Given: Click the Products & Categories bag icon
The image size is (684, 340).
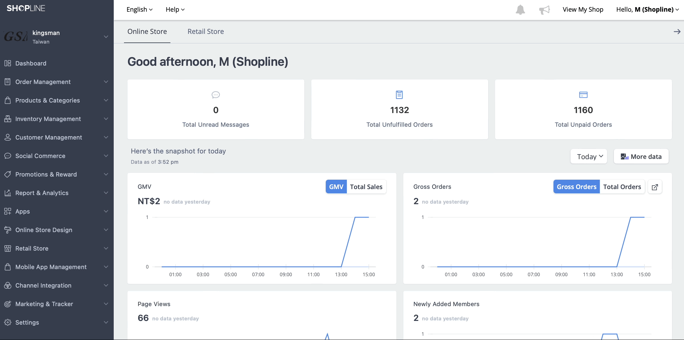Looking at the screenshot, I should pyautogui.click(x=8, y=100).
